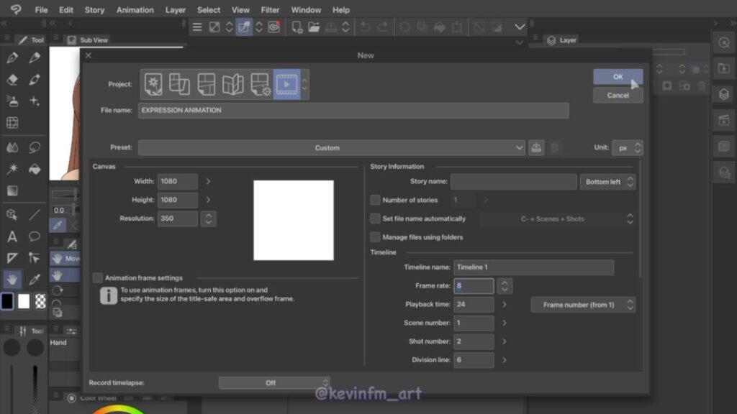
Task: Pick the Eyedropper tool in the toolbar
Action: tap(34, 279)
